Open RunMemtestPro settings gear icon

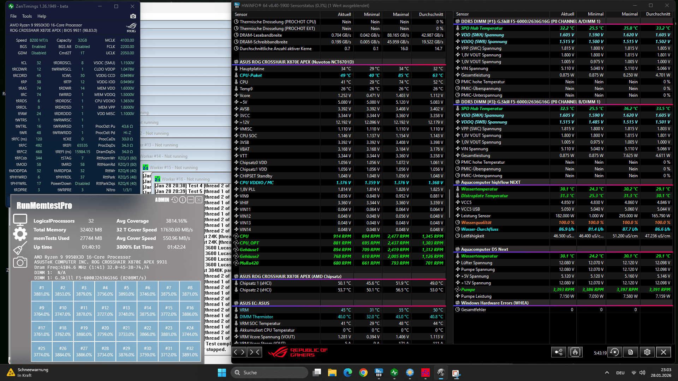click(x=20, y=234)
